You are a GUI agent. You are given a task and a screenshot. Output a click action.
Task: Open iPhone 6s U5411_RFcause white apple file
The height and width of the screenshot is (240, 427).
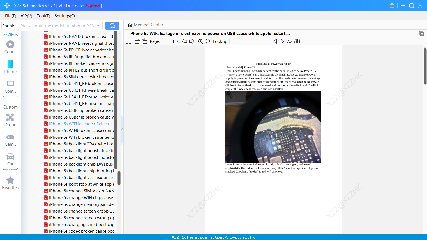79,97
